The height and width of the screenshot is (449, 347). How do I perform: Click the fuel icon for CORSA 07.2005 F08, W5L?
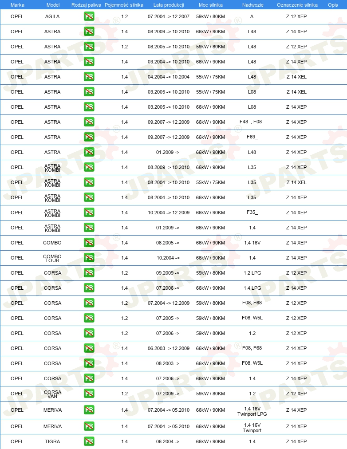[89, 318]
